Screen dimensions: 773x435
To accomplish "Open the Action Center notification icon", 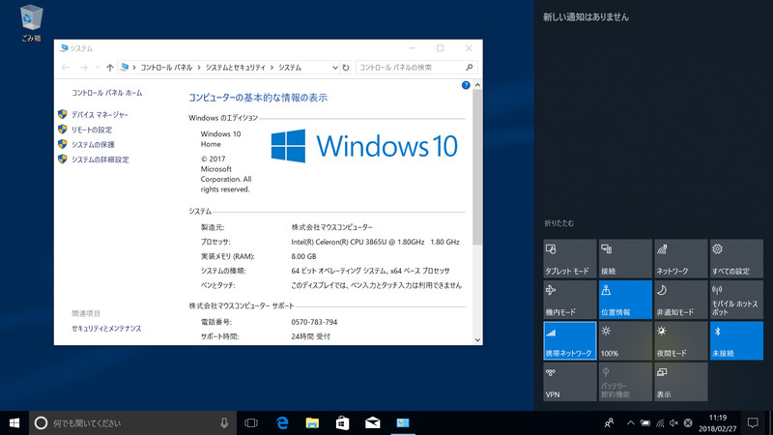I will click(753, 422).
